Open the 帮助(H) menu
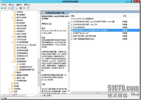This screenshot has height=100, width=141. (27, 5)
